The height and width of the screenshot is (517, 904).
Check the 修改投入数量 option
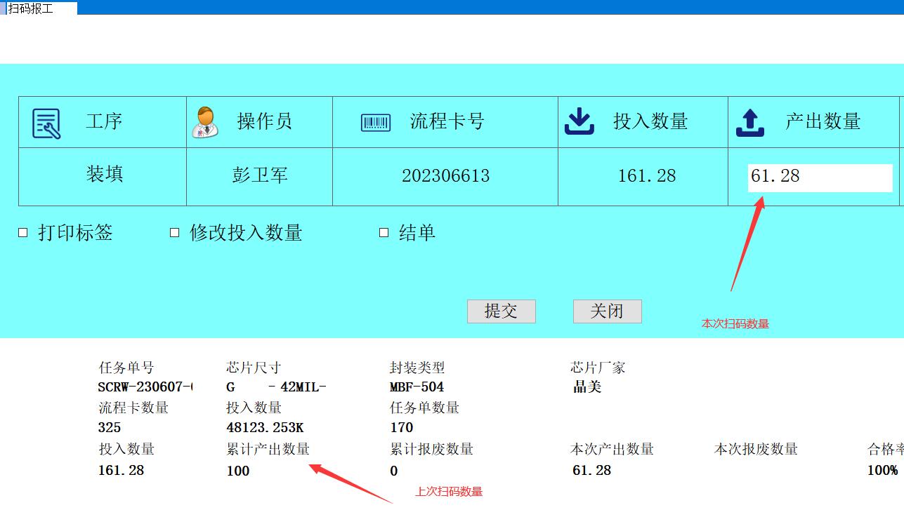[x=175, y=233]
